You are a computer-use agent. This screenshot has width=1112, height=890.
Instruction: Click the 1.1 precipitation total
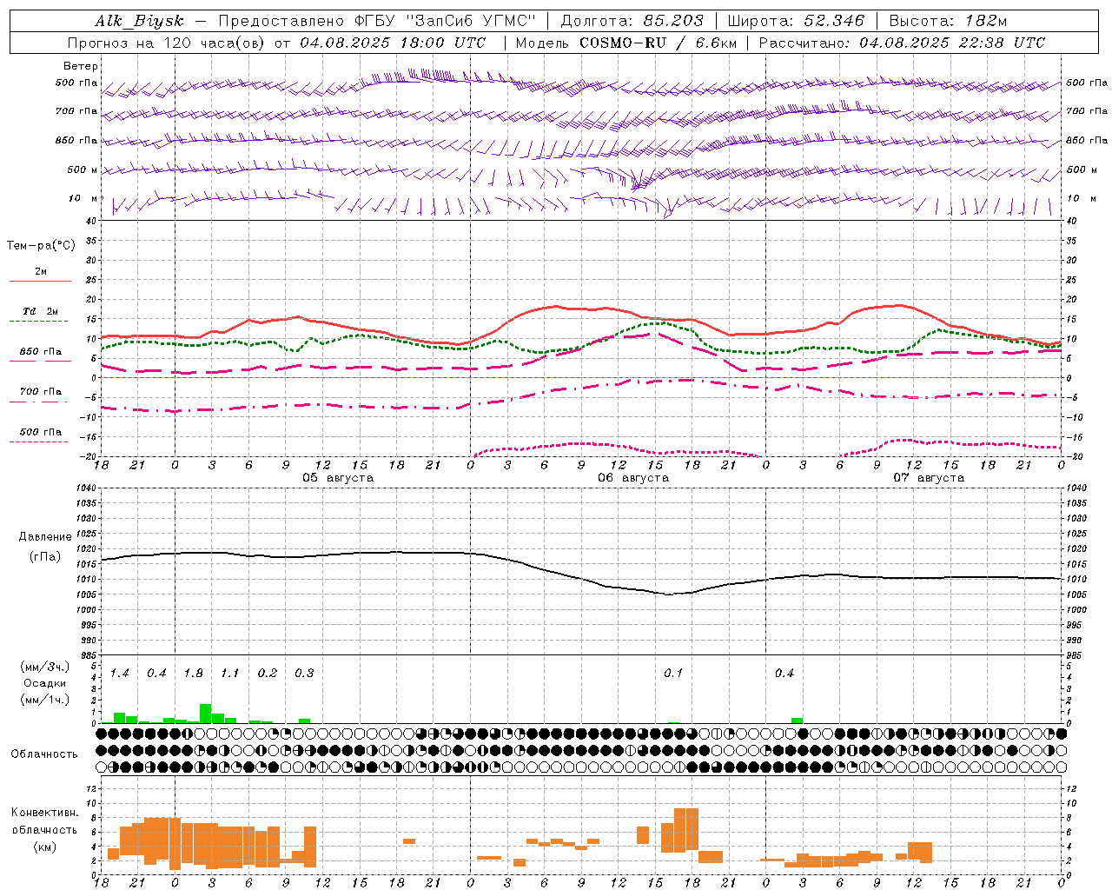pos(229,674)
